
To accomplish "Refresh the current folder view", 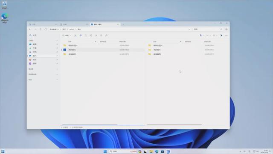I will point(46,30).
